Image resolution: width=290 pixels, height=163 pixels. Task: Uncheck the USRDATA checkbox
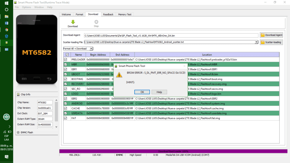65,113
